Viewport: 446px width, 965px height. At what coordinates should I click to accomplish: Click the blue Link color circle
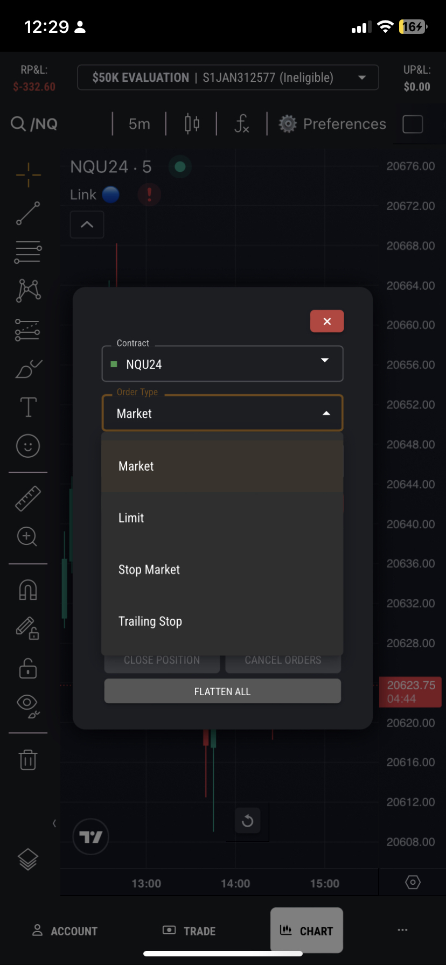(110, 194)
